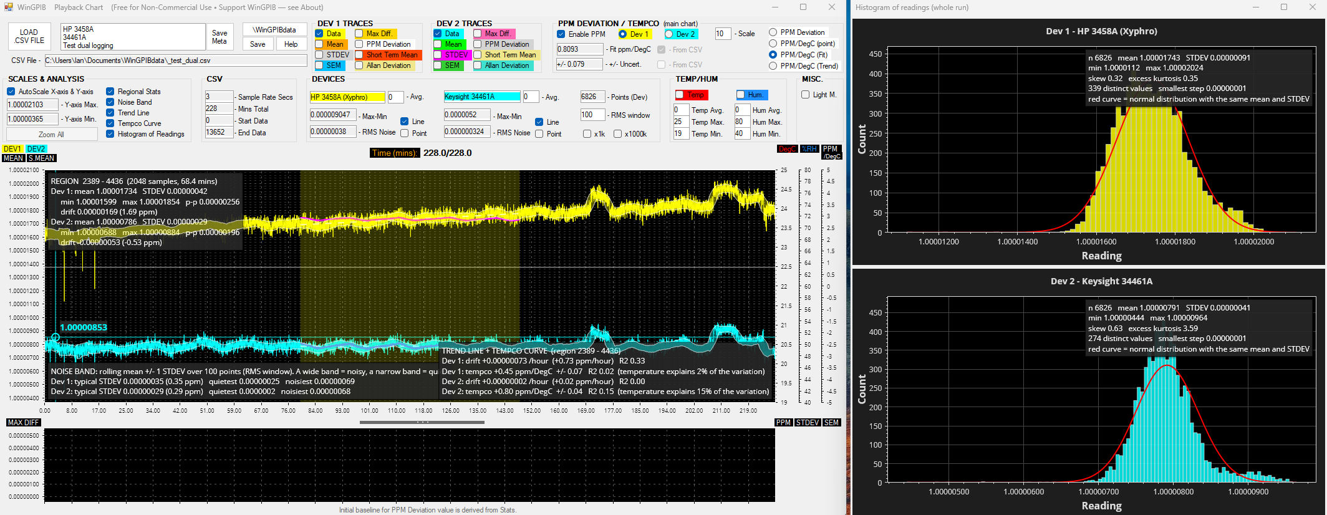Screen dimensions: 1327x515
Task: Toggle Dev 2 PPM Deviation checkbox
Action: click(478, 44)
